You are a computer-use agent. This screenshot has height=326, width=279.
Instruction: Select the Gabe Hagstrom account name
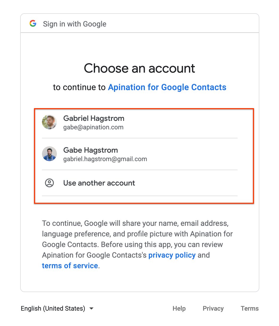(x=90, y=150)
